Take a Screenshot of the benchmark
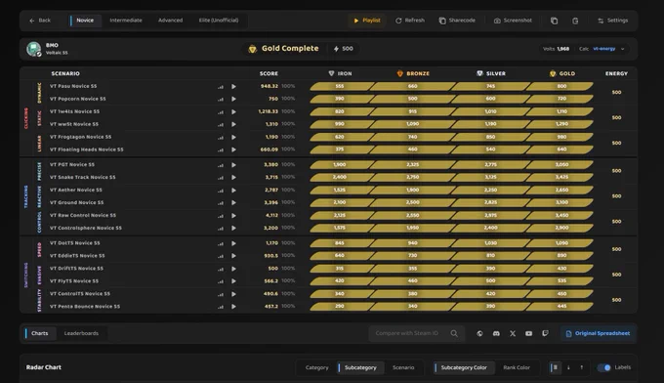Image resolution: width=664 pixels, height=383 pixels. tap(513, 21)
